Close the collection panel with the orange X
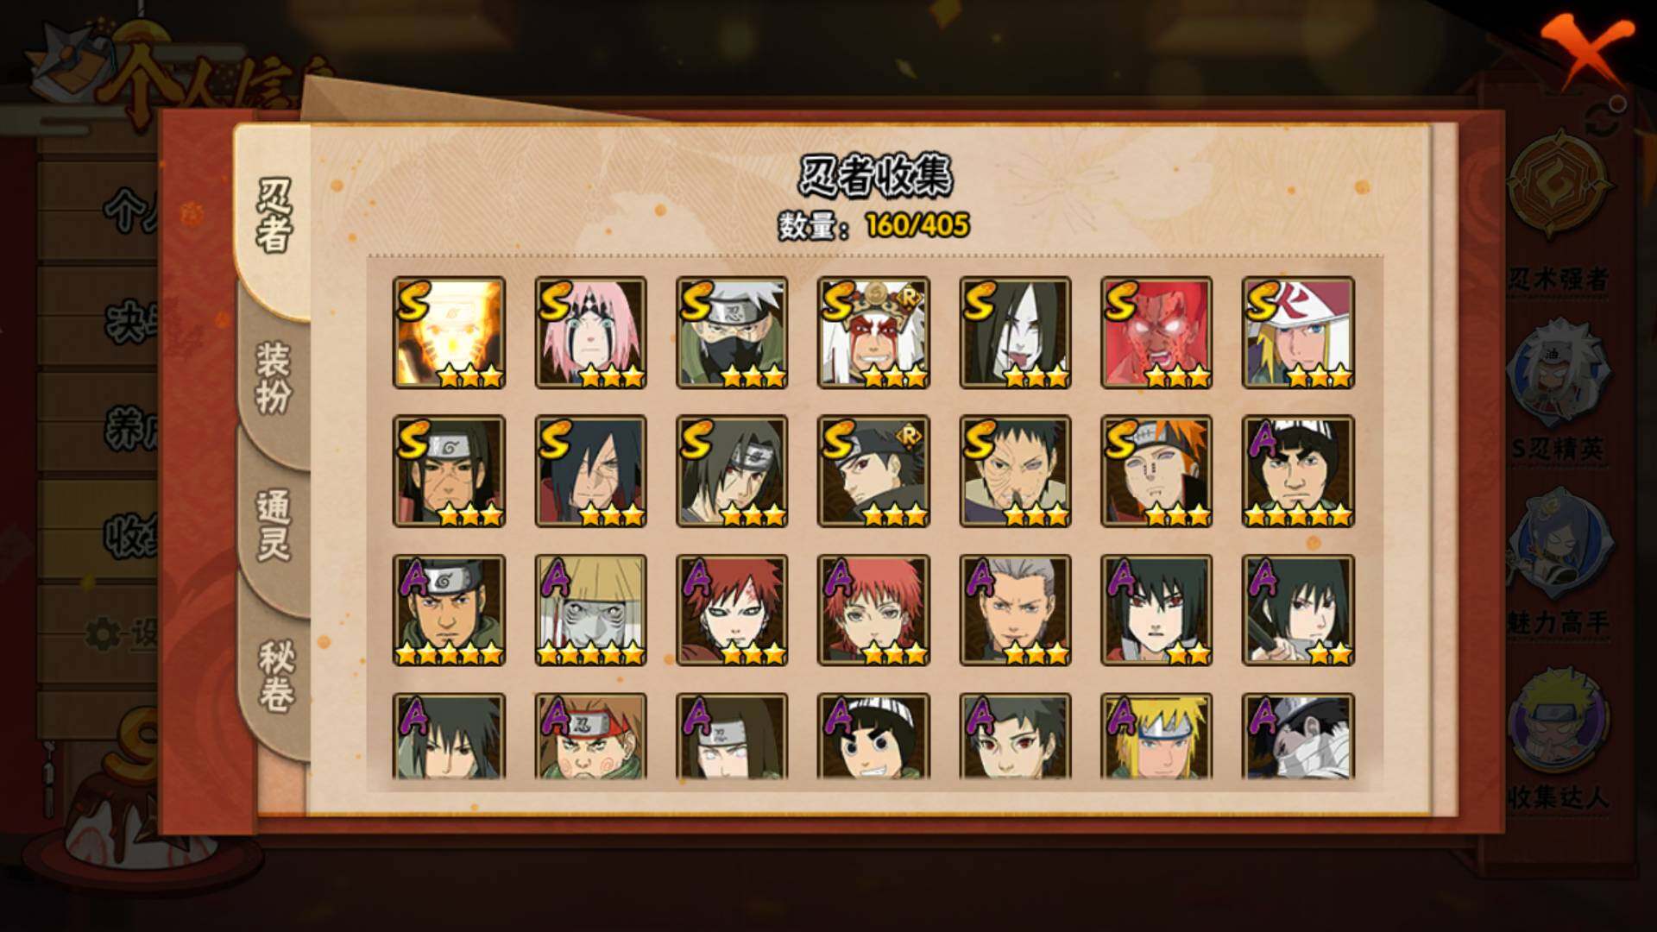The width and height of the screenshot is (1657, 932). tap(1588, 50)
